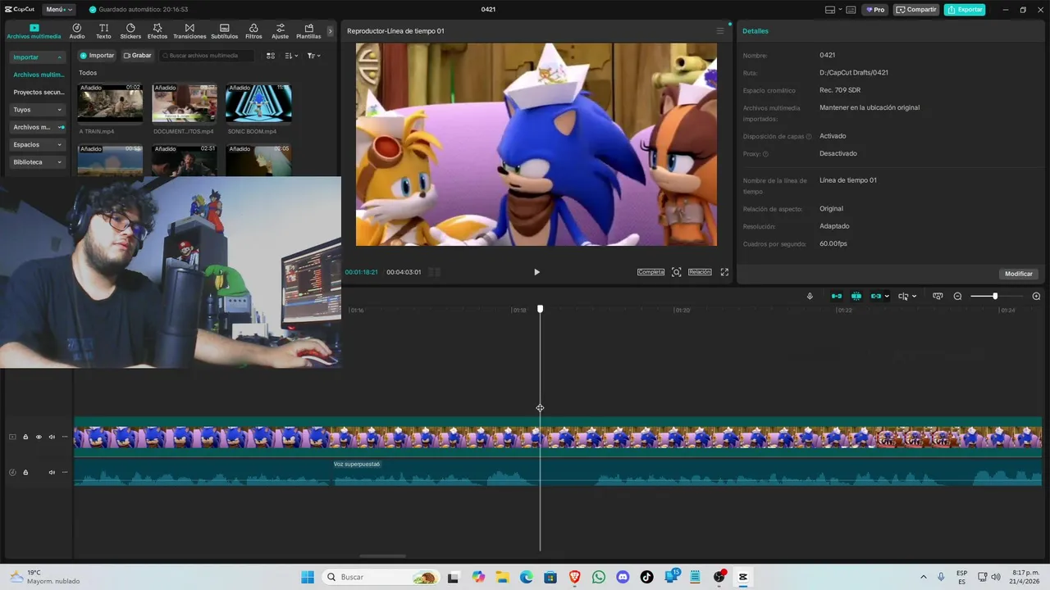Screen dimensions: 1050x590
Task: Open the Texto tab
Action: click(103, 31)
